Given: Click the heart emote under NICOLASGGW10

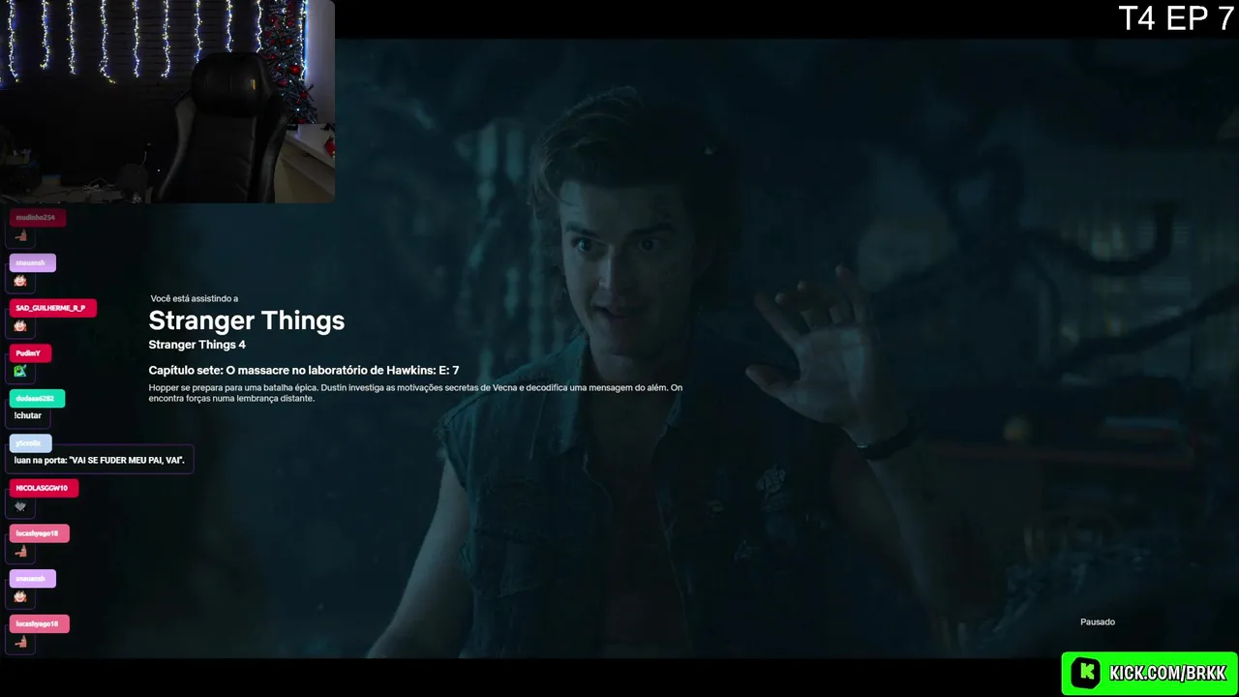Looking at the screenshot, I should (20, 506).
